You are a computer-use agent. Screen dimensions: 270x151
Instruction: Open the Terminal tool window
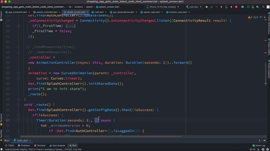(40, 146)
